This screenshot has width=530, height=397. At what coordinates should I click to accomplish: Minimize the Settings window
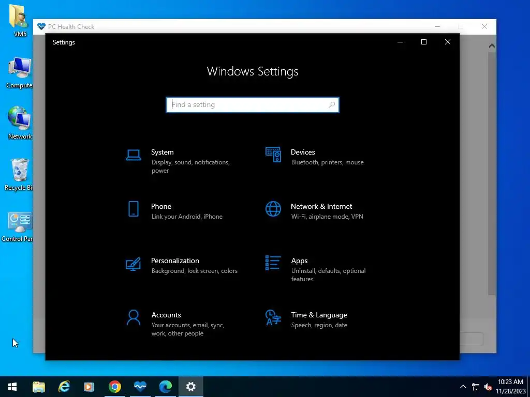[400, 42]
